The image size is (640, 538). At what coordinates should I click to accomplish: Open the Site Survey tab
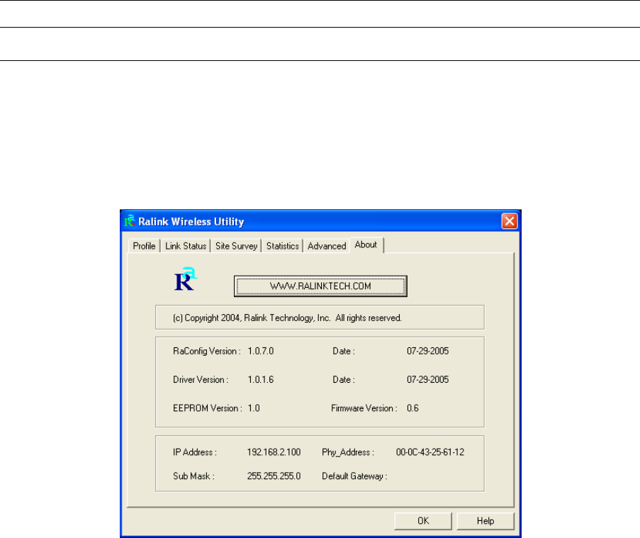[x=236, y=246]
